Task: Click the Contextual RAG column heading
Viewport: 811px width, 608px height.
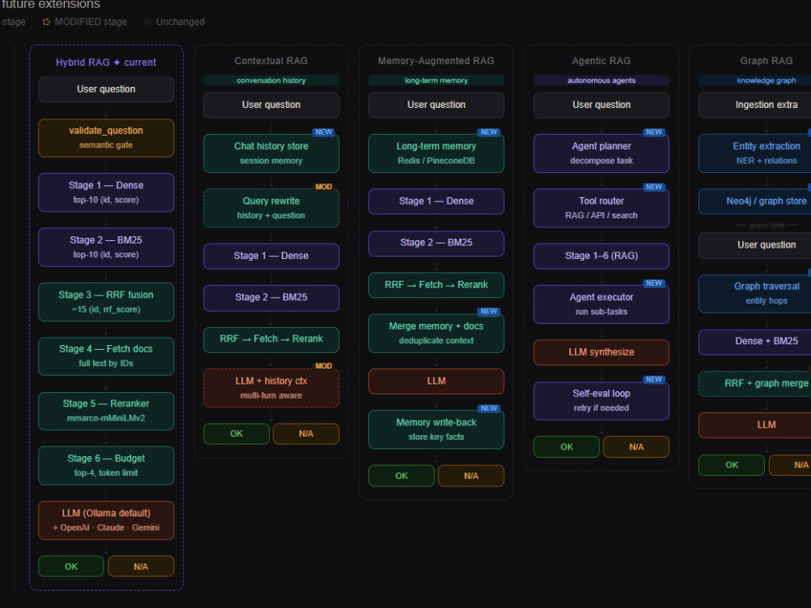Action: [x=271, y=61]
